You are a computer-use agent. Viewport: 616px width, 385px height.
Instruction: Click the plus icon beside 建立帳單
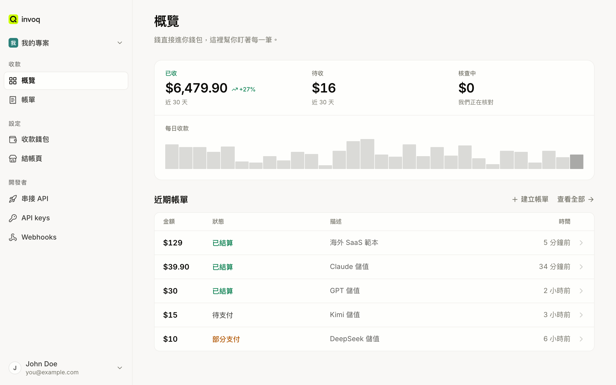(x=515, y=199)
